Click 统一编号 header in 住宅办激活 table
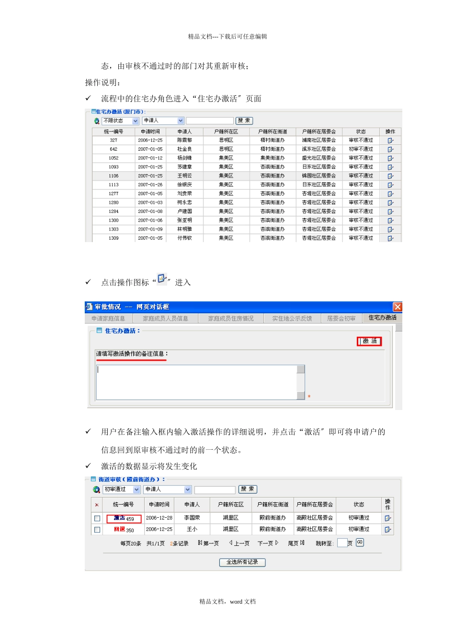 (114, 132)
